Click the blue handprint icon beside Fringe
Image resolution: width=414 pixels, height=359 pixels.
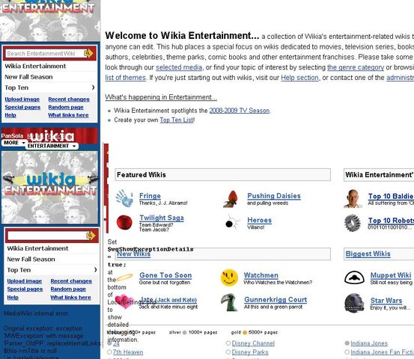point(124,198)
